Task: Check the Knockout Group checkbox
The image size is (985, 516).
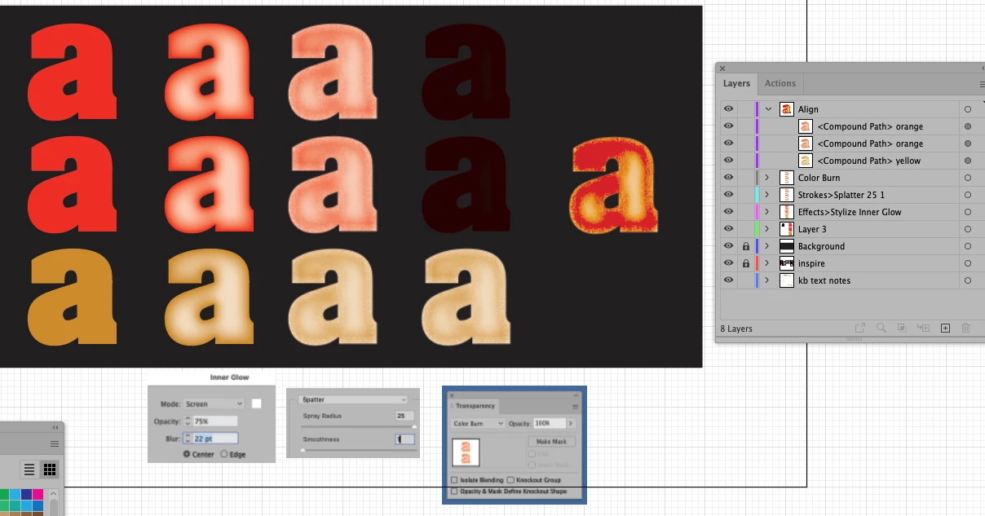Action: (510, 480)
